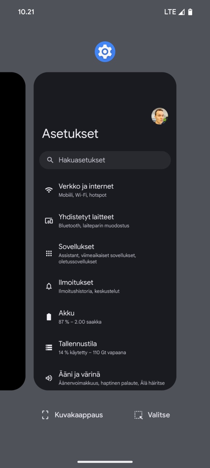The width and height of the screenshot is (210, 468).
Task: Focus the Hakuasetukset search field
Action: coord(105,160)
